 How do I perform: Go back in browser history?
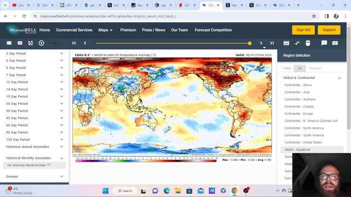coord(6,16)
